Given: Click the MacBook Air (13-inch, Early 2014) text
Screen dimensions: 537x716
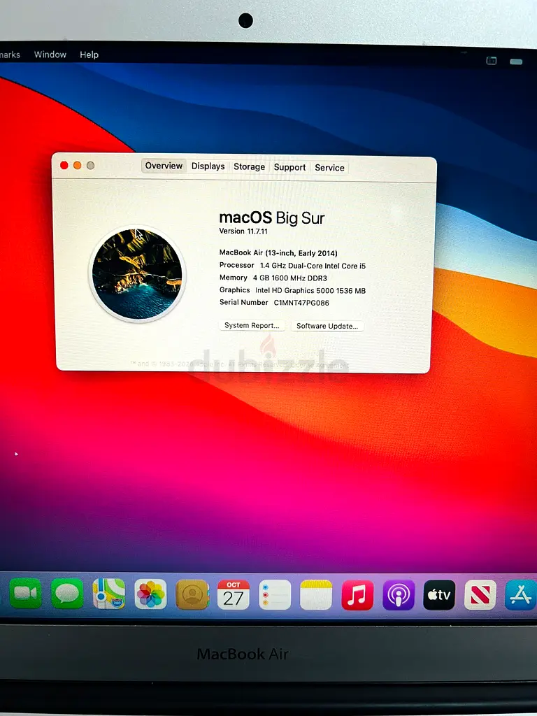Looking at the screenshot, I should tap(278, 253).
